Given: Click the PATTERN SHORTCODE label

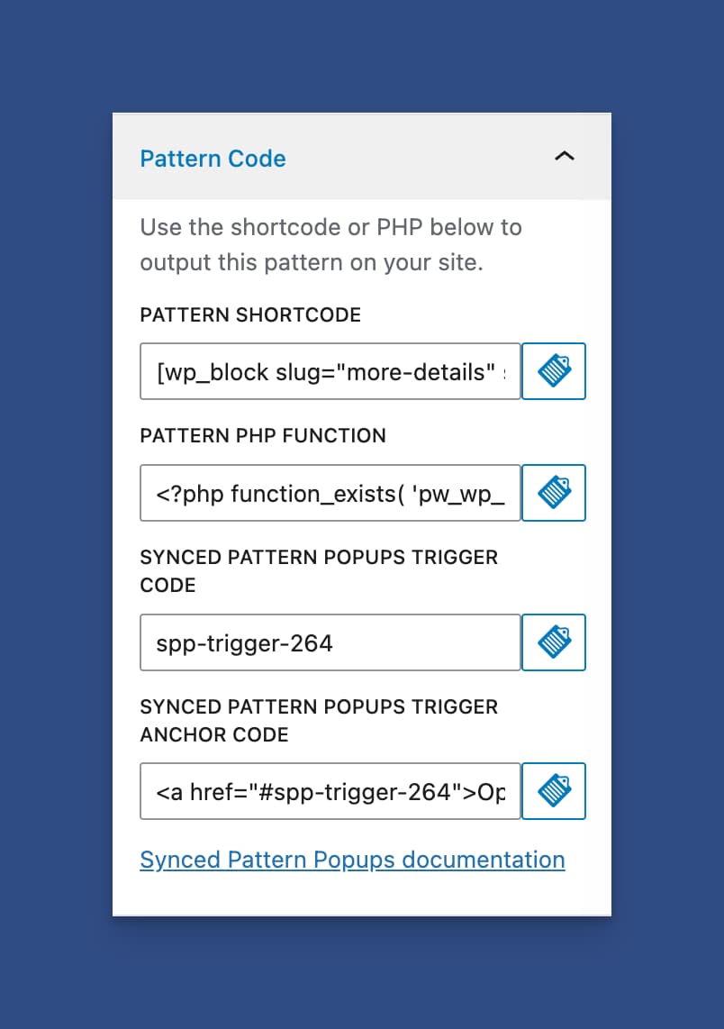Looking at the screenshot, I should pyautogui.click(x=250, y=314).
